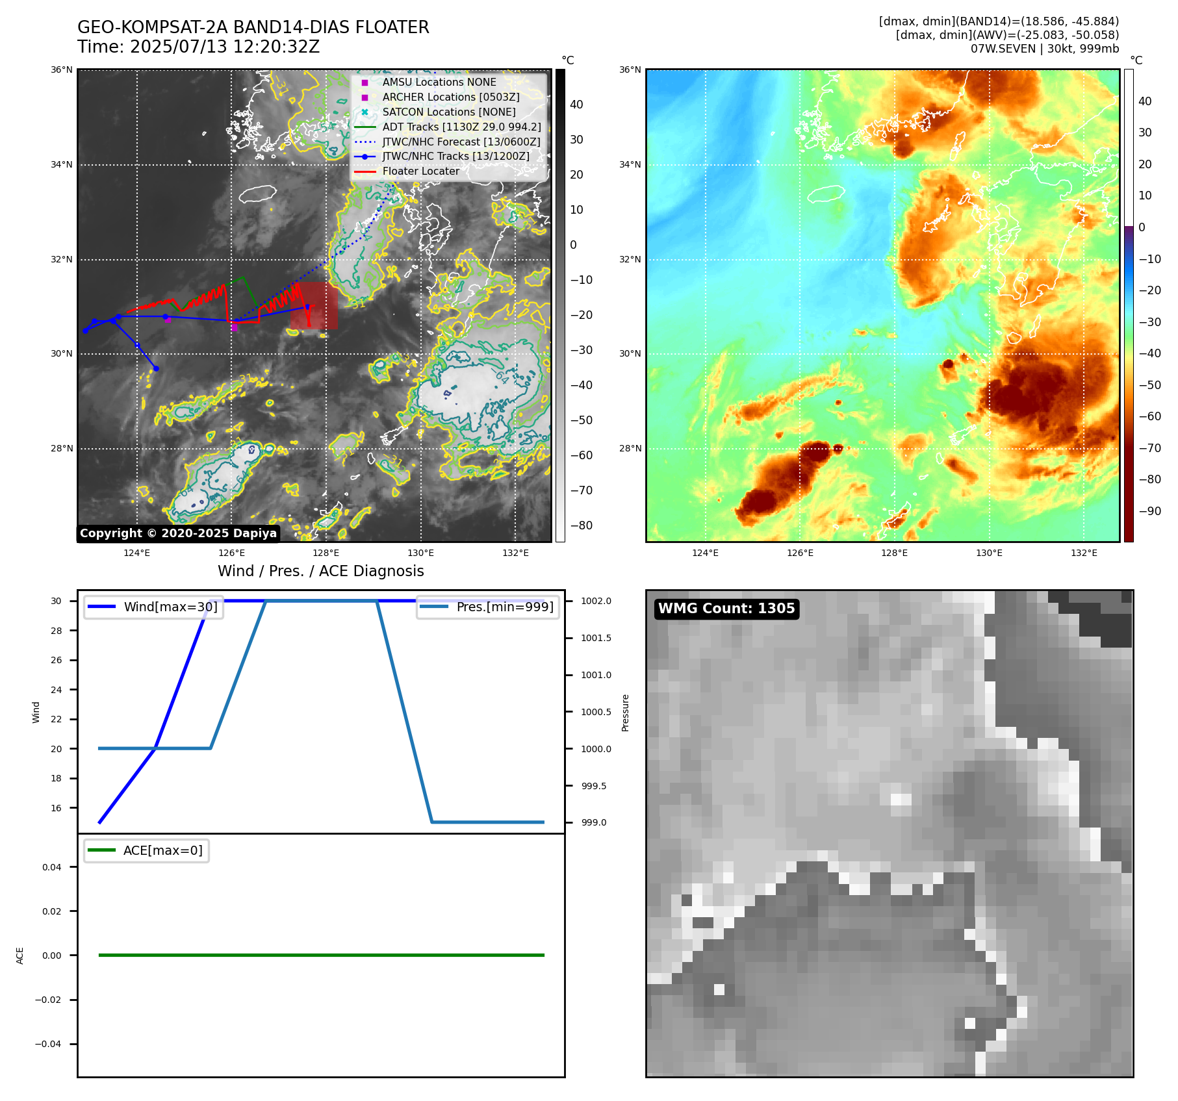Click the Copyright © 2020-2025 Dapiya label
This screenshot has width=1178, height=1101.
pos(178,533)
